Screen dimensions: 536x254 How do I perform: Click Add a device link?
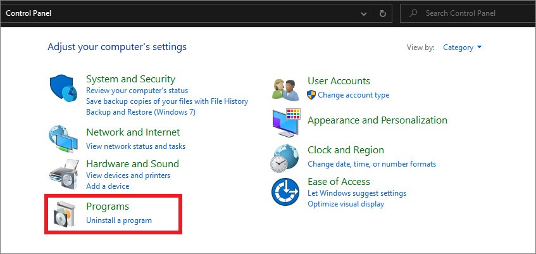coord(108,186)
